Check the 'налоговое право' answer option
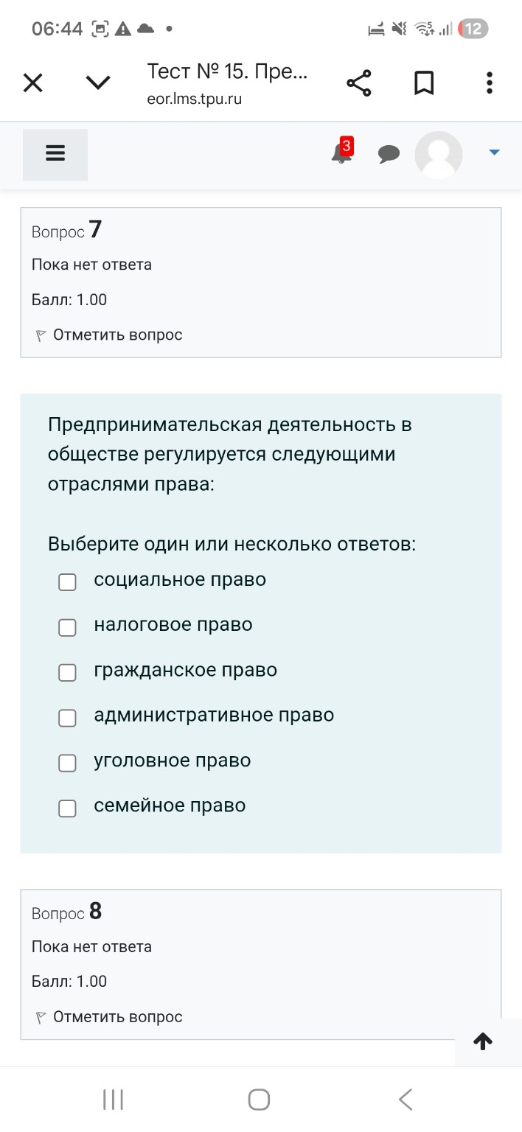This screenshot has height=1132, width=522. tap(67, 627)
